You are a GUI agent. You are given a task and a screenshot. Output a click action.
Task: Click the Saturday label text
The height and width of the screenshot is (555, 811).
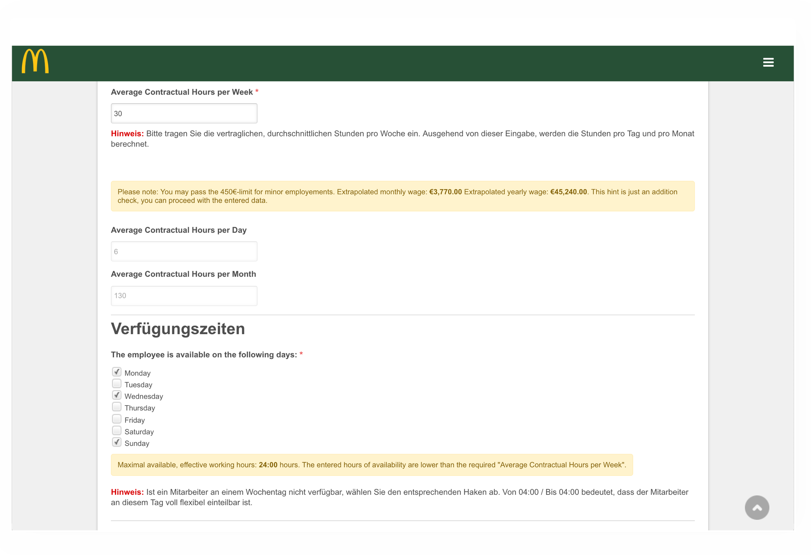tap(139, 432)
